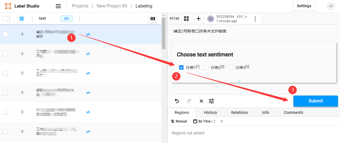The height and width of the screenshot is (143, 340).
Task: Open annotation three-dot options menu
Action: [255, 19]
